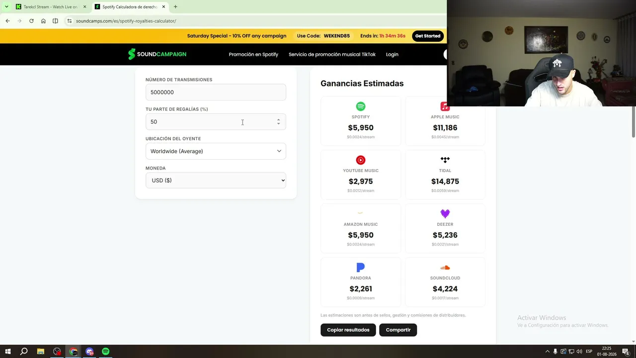The image size is (636, 358).
Task: Click the Pandora P logo icon
Action: [361, 268]
